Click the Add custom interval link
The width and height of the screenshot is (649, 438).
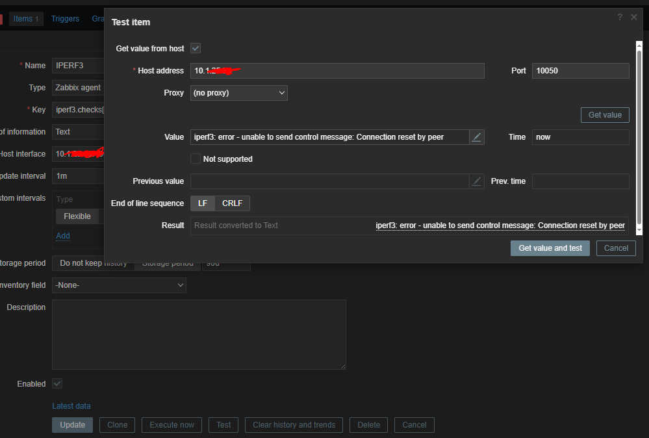[63, 235]
